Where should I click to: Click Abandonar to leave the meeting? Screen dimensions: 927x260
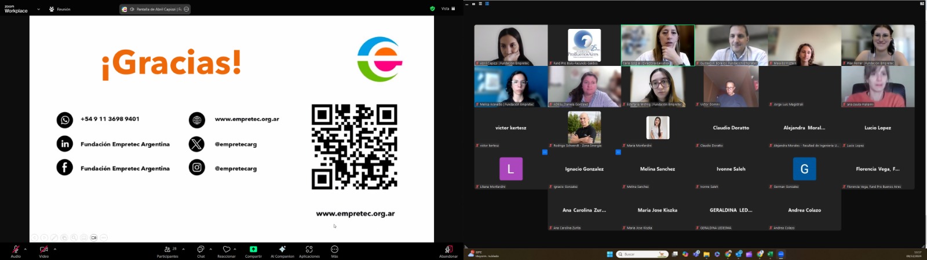point(448,250)
